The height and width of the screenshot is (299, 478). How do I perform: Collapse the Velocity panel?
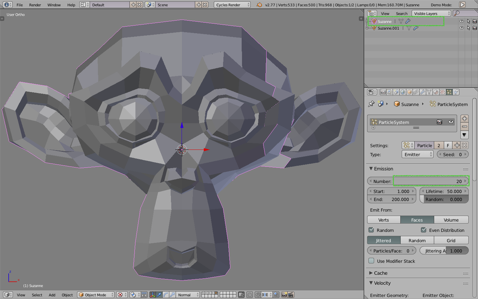[371, 283]
